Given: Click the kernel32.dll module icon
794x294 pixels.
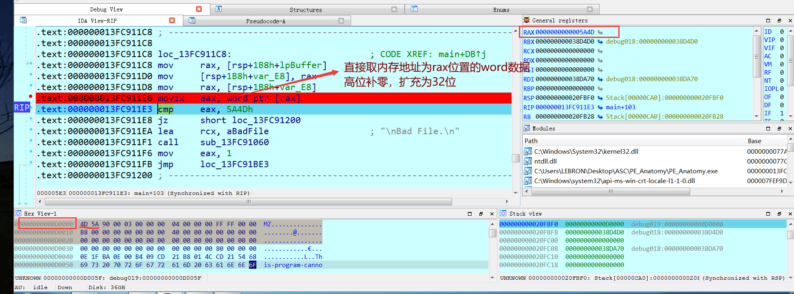Looking at the screenshot, I should click(528, 152).
